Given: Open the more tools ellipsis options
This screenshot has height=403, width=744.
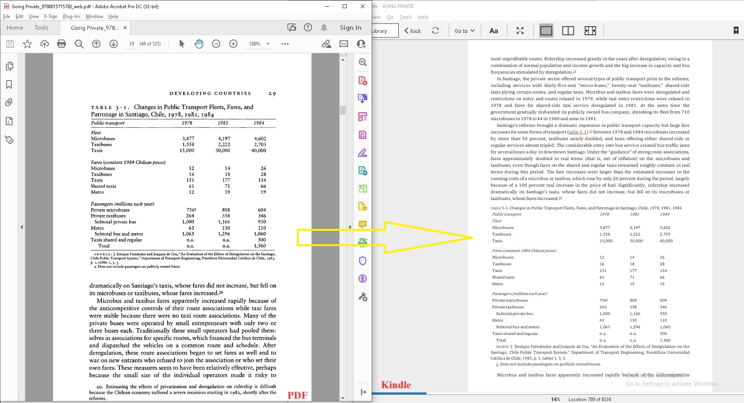Looking at the screenshot, I should click(285, 44).
